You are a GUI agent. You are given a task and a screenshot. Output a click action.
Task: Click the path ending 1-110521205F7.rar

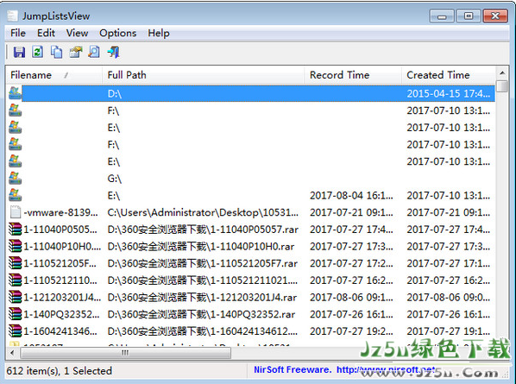(x=203, y=263)
